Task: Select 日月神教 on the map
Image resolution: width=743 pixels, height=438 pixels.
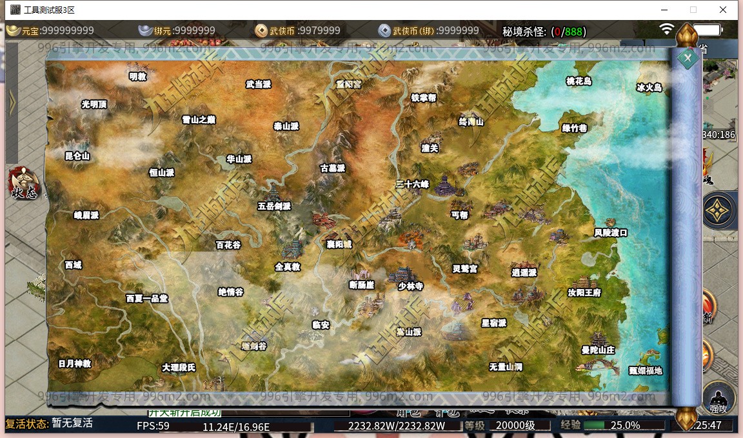Action: click(x=75, y=364)
